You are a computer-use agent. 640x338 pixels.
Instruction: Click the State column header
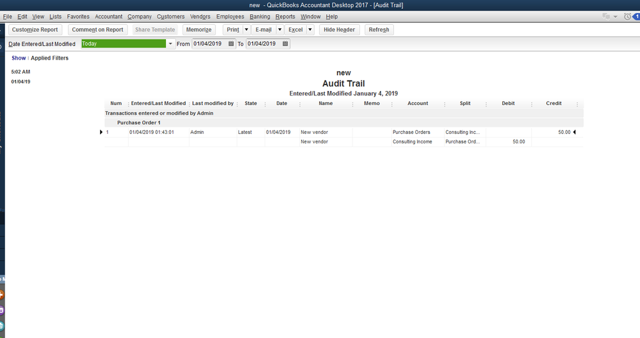[250, 104]
